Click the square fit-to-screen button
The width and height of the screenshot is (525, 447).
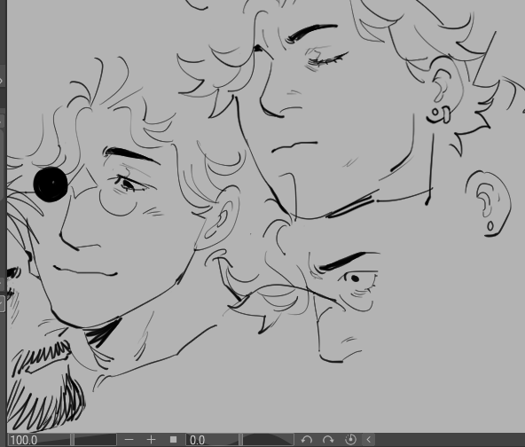click(173, 440)
